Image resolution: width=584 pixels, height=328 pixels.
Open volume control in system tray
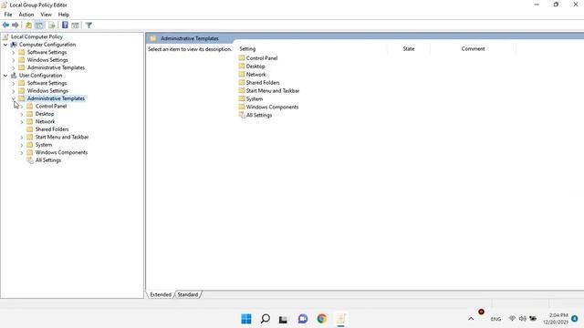pyautogui.click(x=523, y=319)
